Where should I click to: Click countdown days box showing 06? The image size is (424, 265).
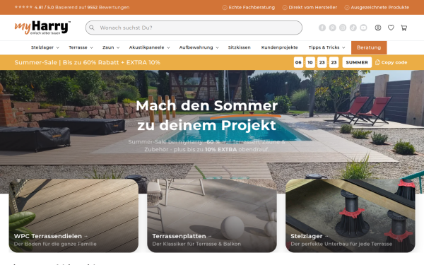coord(298,62)
